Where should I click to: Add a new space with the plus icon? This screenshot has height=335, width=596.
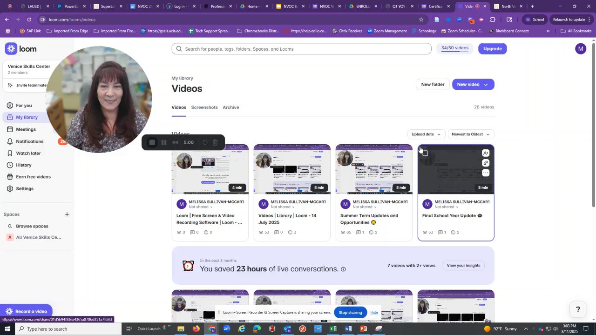click(67, 214)
